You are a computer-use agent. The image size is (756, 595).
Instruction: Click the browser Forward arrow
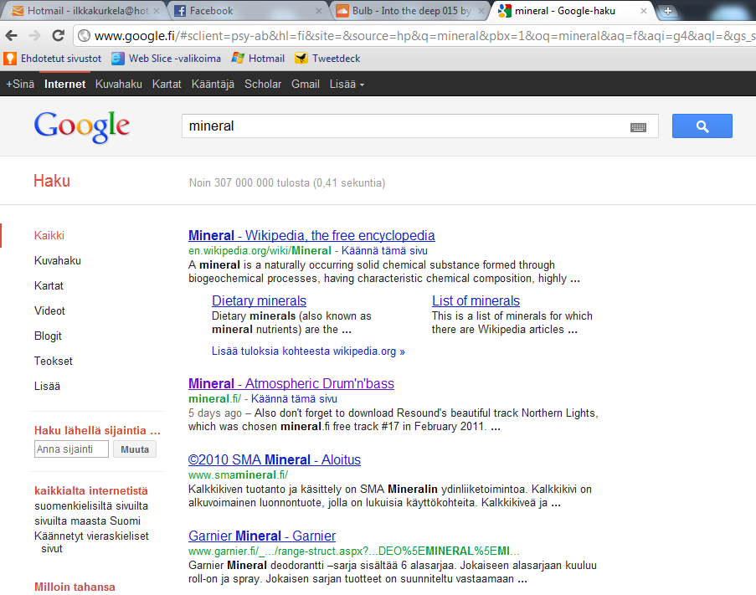pyautogui.click(x=34, y=35)
